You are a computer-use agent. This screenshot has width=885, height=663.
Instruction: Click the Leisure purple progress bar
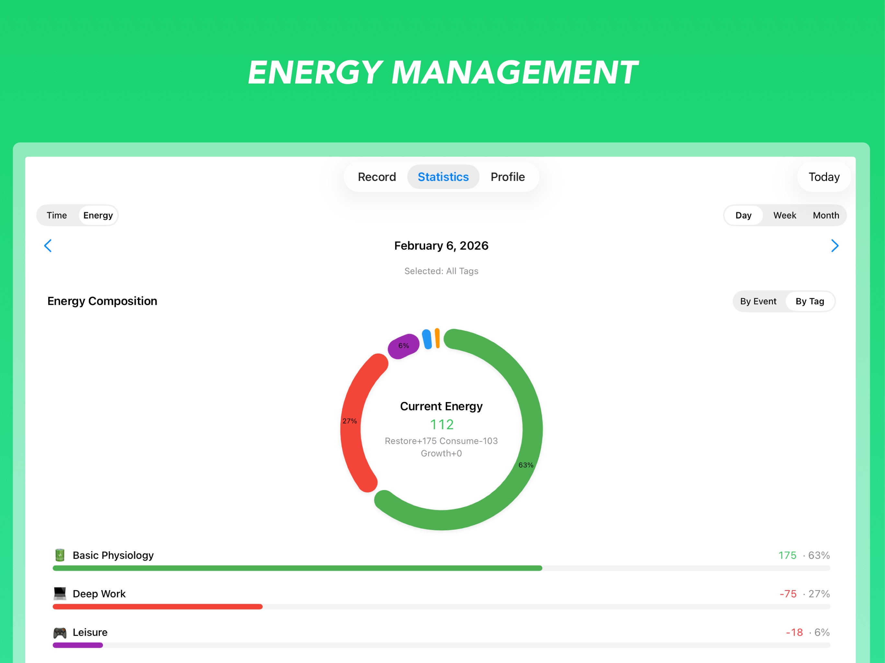pos(78,645)
